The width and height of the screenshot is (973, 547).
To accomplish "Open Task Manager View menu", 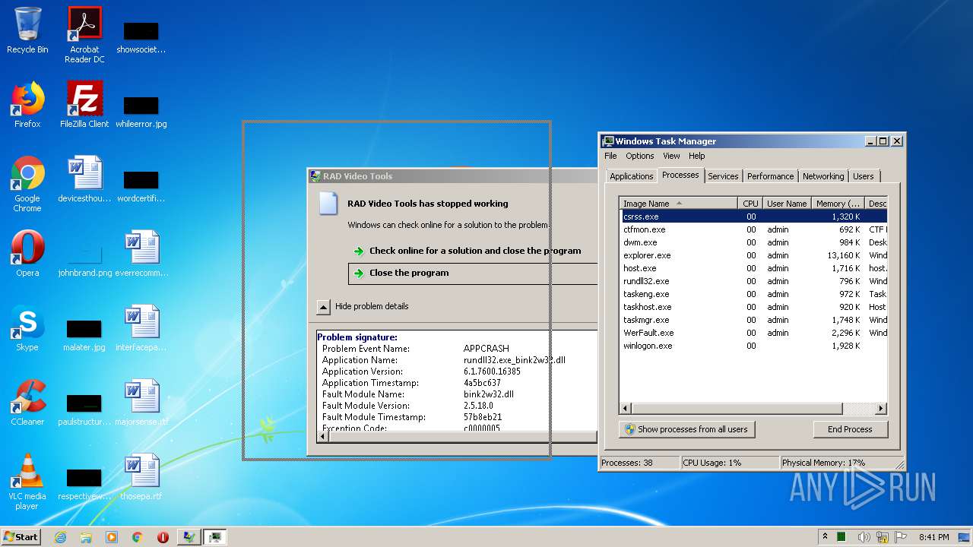I will click(671, 156).
